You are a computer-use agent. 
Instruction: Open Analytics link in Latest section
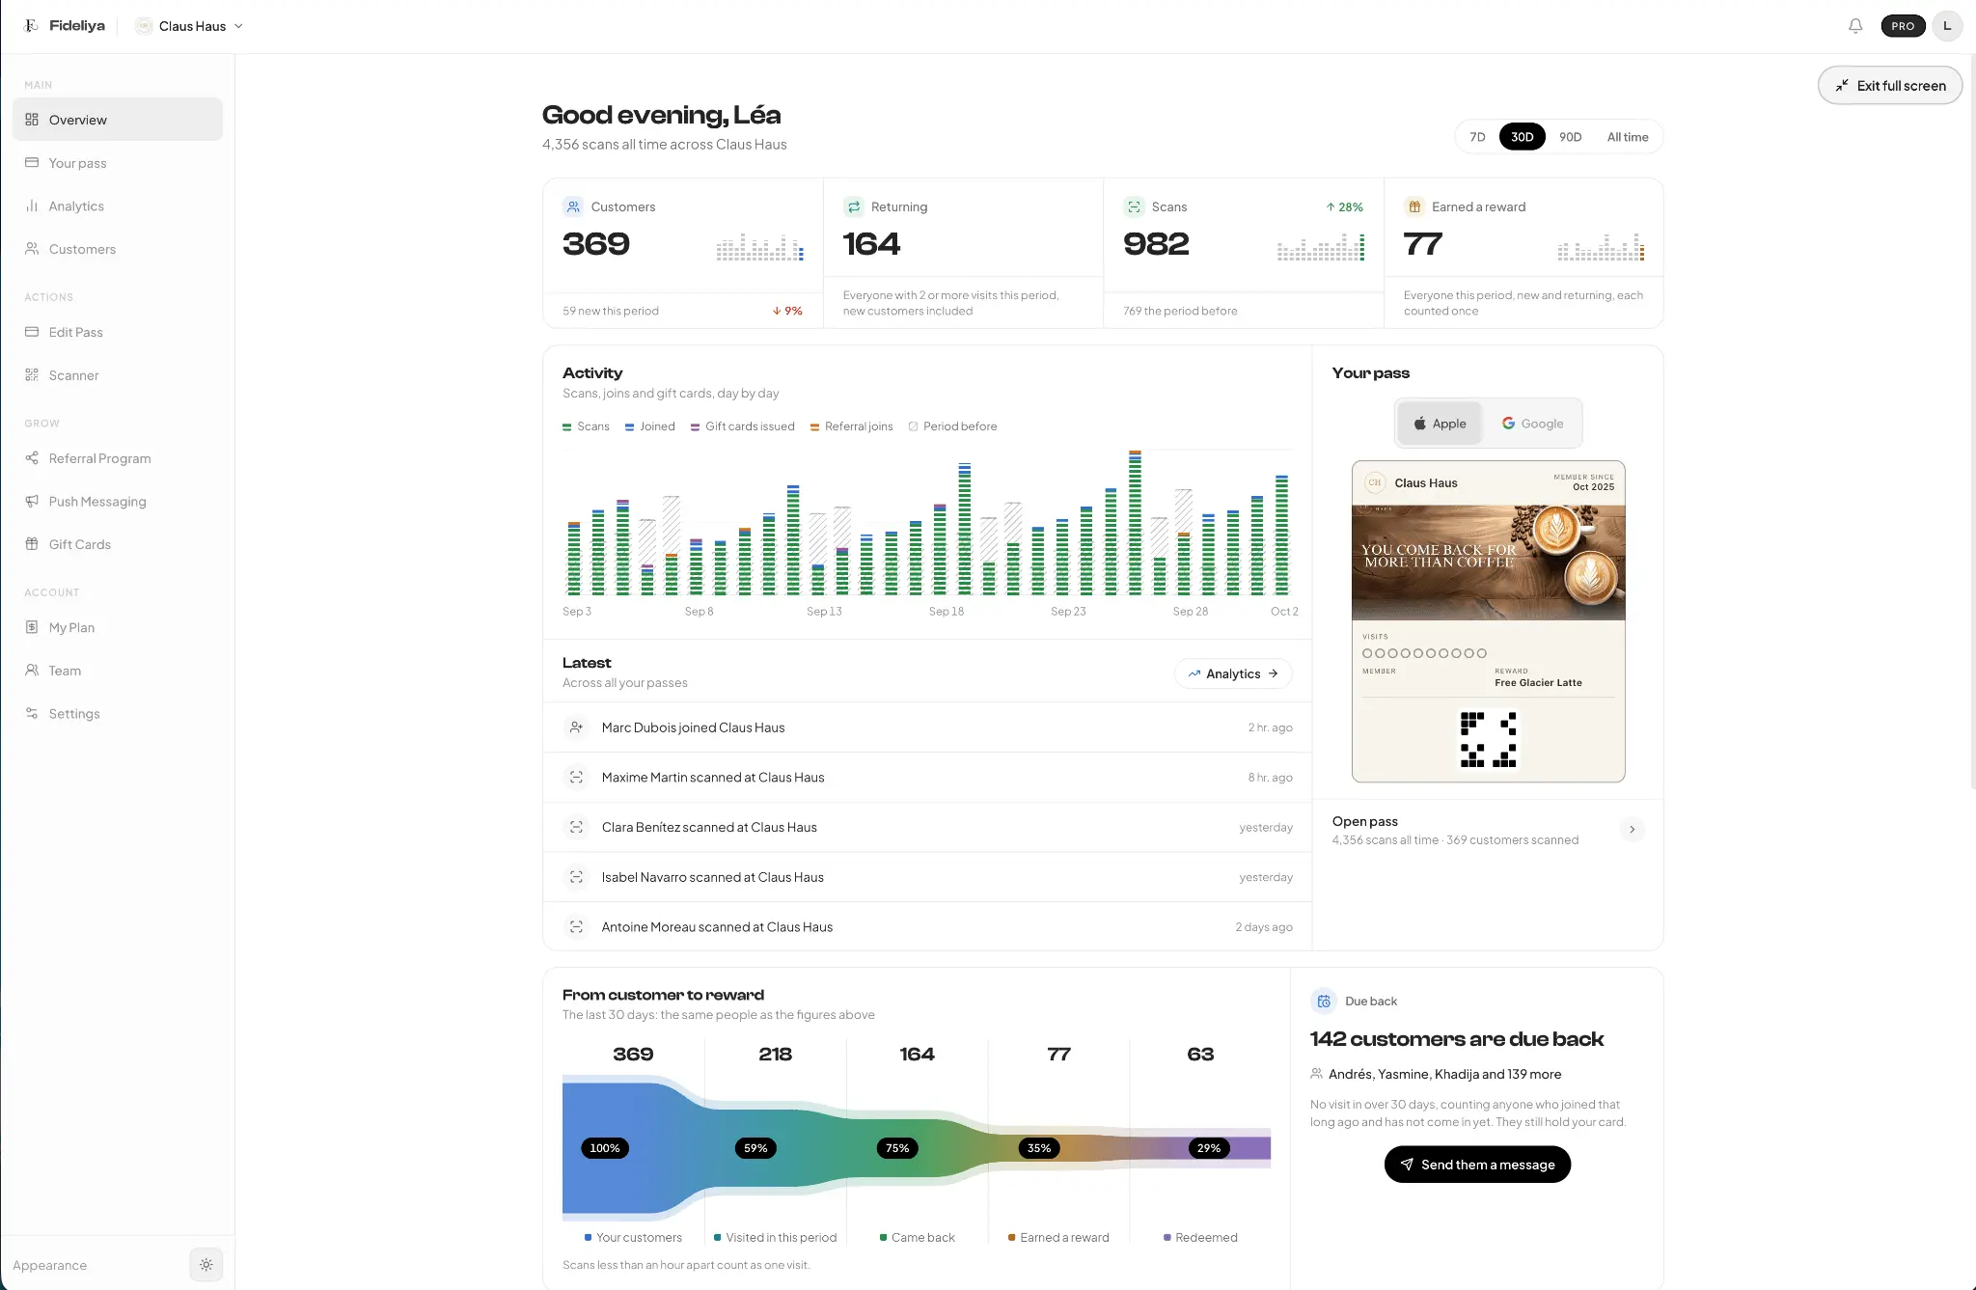1233,673
